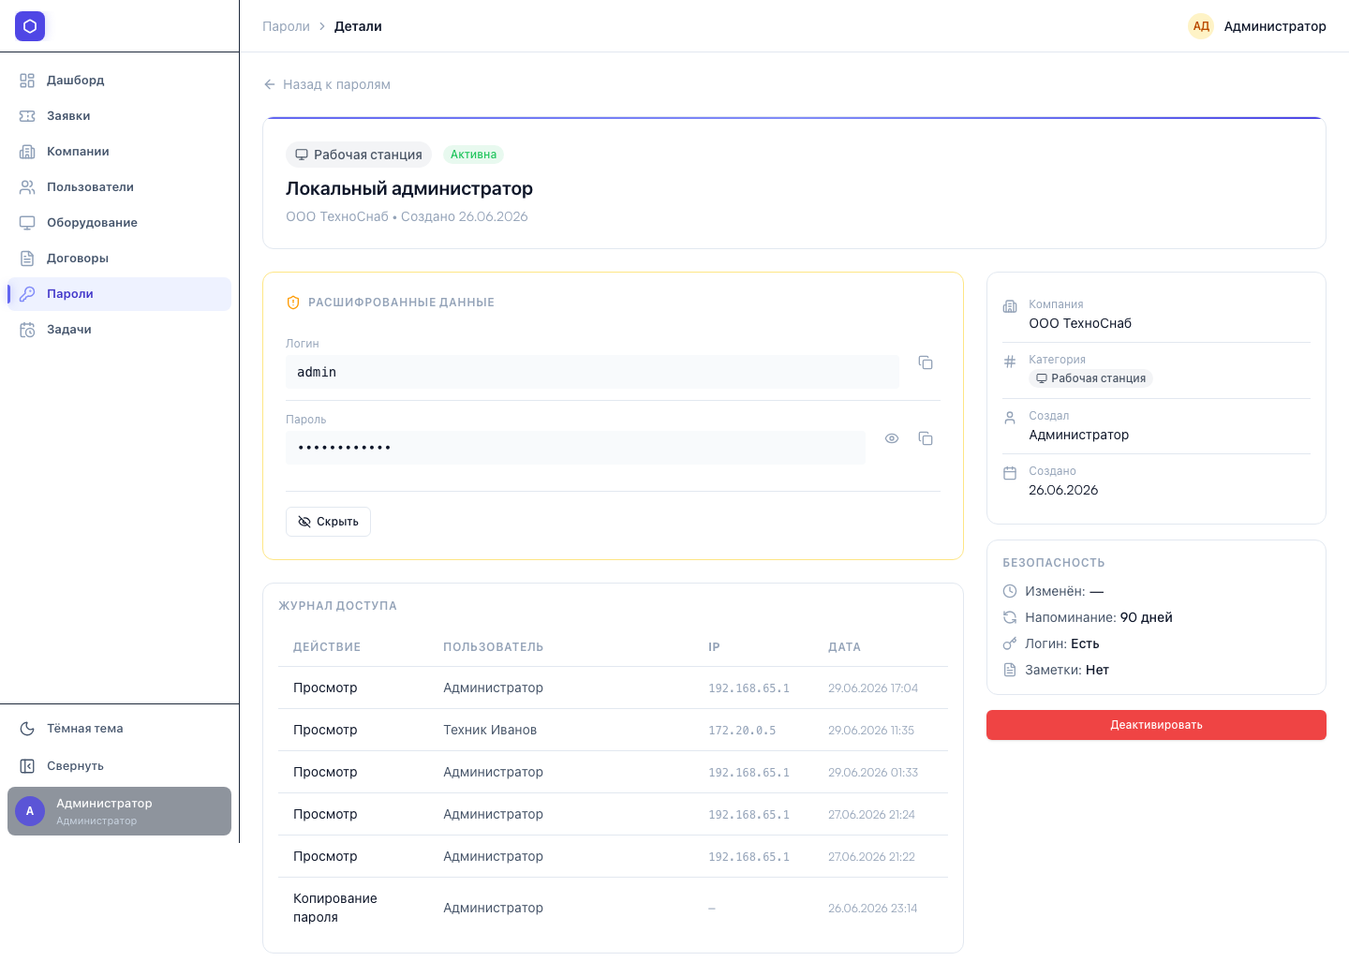The width and height of the screenshot is (1349, 976).
Task: Click the Пароли breadcrumb link
Action: coord(286,26)
